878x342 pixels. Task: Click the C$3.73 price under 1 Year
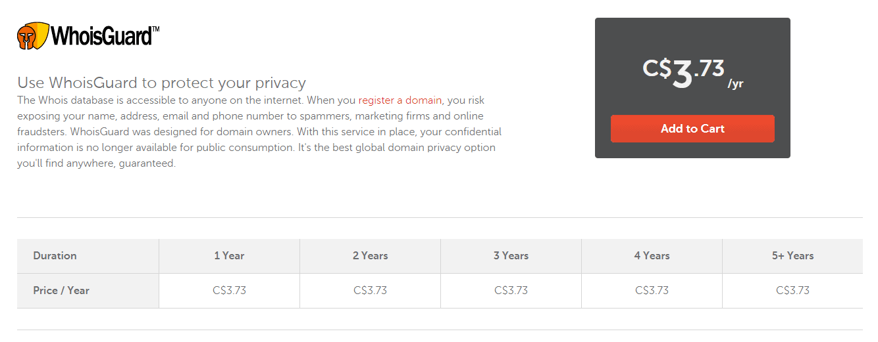pos(229,290)
